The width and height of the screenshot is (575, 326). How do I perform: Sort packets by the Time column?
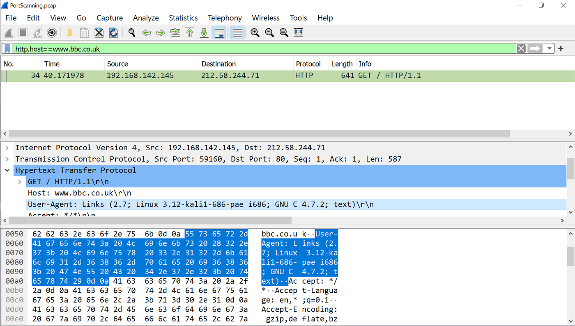pyautogui.click(x=73, y=64)
